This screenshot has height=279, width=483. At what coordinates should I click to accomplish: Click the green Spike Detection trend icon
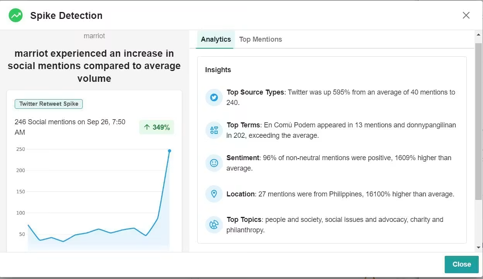pyautogui.click(x=16, y=15)
